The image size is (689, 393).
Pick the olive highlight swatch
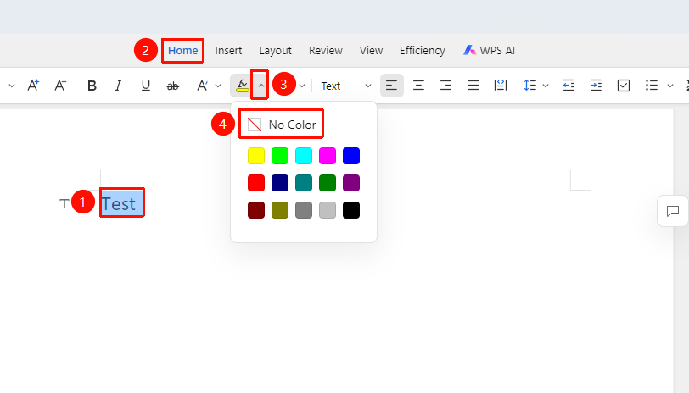click(280, 210)
